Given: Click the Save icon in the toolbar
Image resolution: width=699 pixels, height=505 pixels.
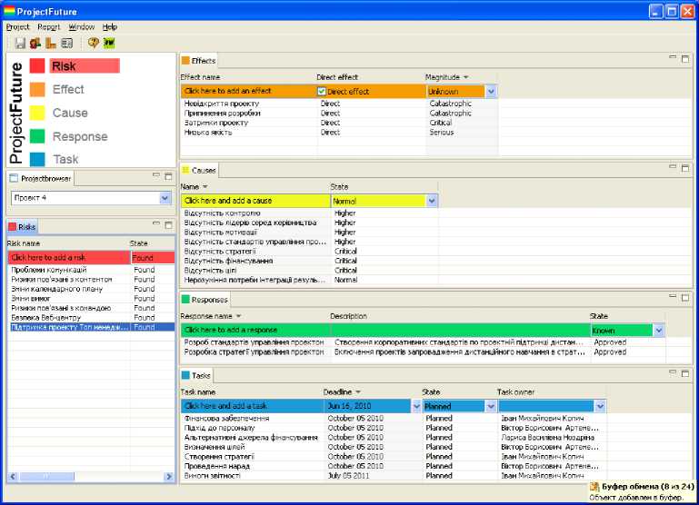Looking at the screenshot, I should (x=20, y=43).
